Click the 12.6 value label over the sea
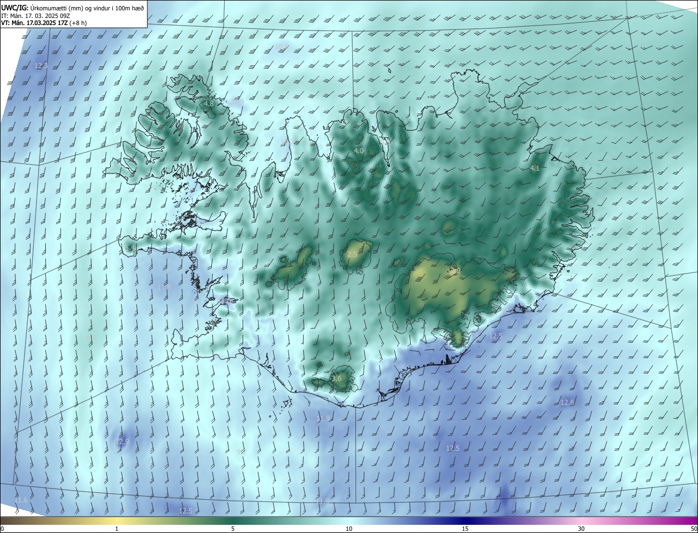 pyautogui.click(x=568, y=402)
